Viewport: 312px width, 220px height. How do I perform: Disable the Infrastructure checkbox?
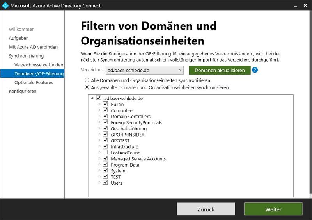105,146
